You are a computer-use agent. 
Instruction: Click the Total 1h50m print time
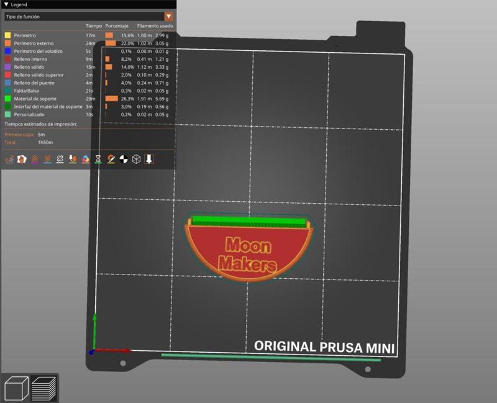(45, 142)
